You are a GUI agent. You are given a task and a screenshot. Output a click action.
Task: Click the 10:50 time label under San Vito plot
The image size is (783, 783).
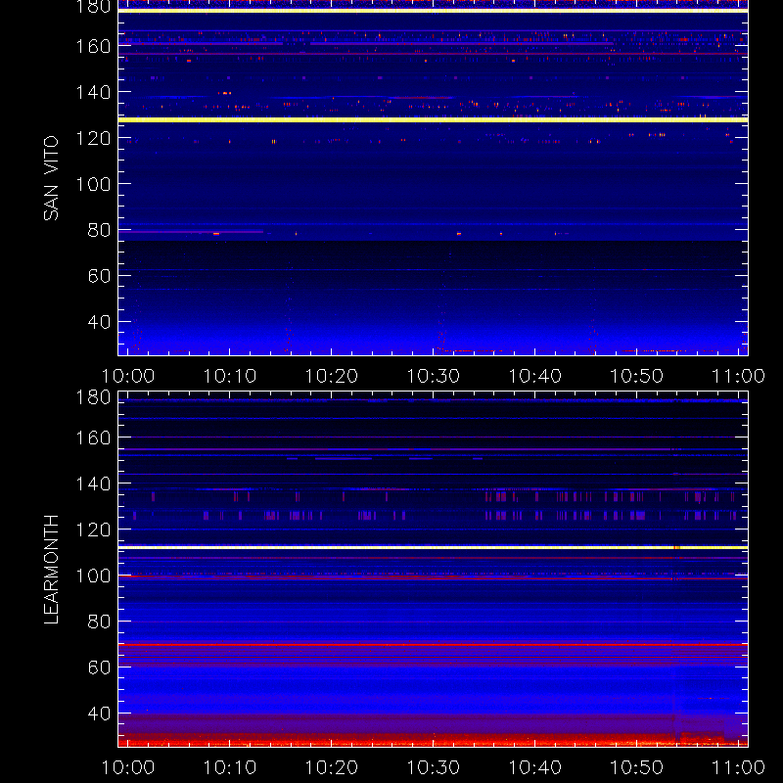(637, 376)
